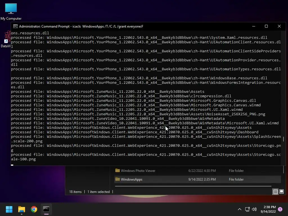Click the 6/22/2022 4:30 PM date cell
Viewport: 288px width, 216px height.
[x=202, y=171]
